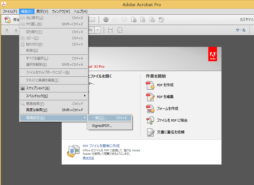Image resolution: width=254 pixels, height=185 pixels.
Task: Open the ツール panel
Action: pos(241,30)
